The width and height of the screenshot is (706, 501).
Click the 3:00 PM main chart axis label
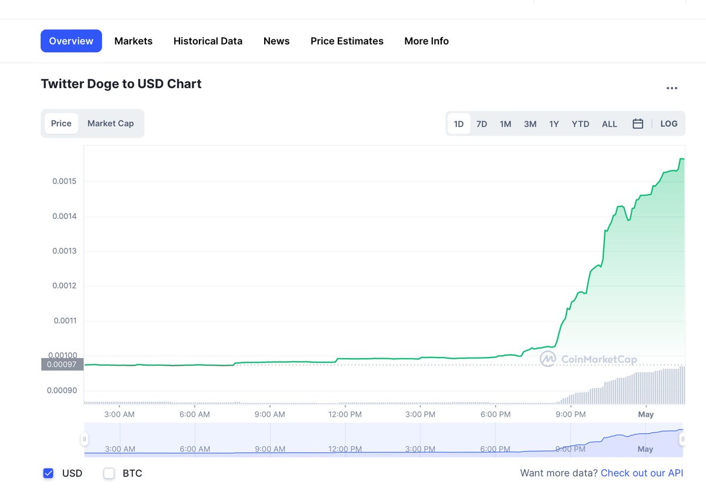pos(421,415)
